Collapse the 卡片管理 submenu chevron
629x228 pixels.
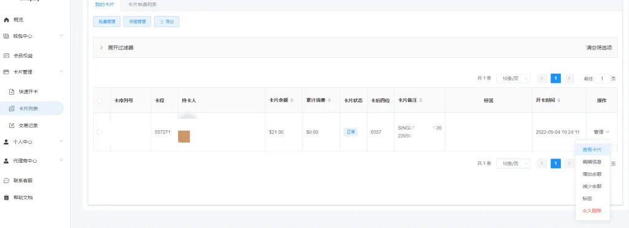61,71
